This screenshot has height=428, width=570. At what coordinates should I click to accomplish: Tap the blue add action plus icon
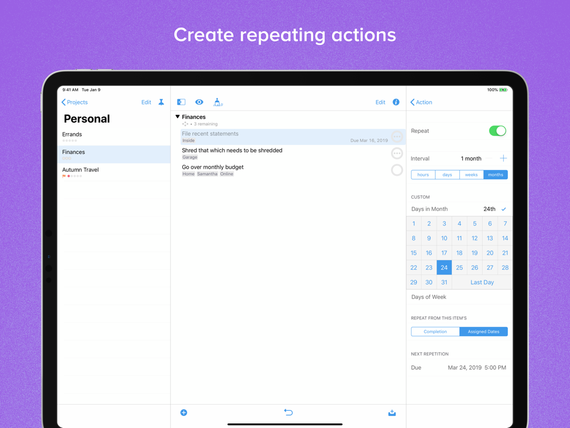184,413
